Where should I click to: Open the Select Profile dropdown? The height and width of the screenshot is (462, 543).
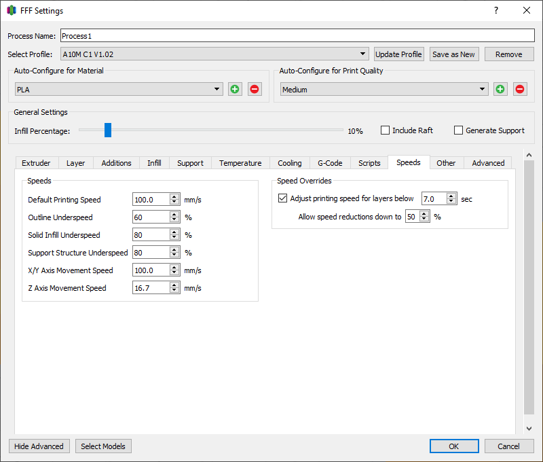[x=214, y=54]
